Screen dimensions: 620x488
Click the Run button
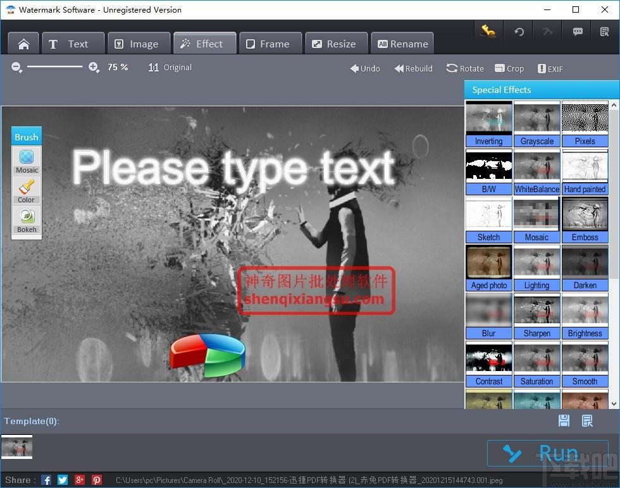point(548,453)
